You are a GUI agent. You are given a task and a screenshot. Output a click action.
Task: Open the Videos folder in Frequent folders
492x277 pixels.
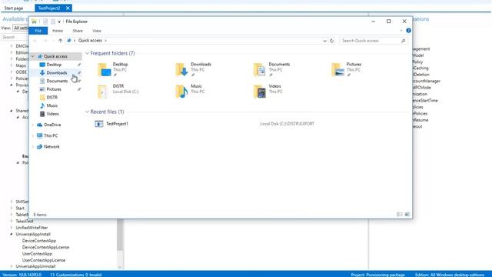coord(268,91)
